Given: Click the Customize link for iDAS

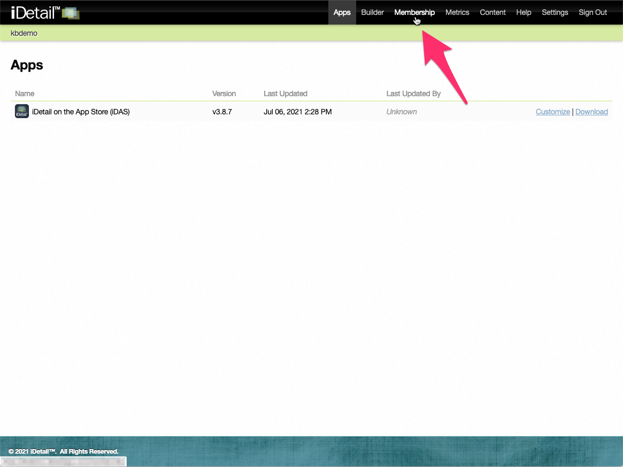Looking at the screenshot, I should (552, 112).
